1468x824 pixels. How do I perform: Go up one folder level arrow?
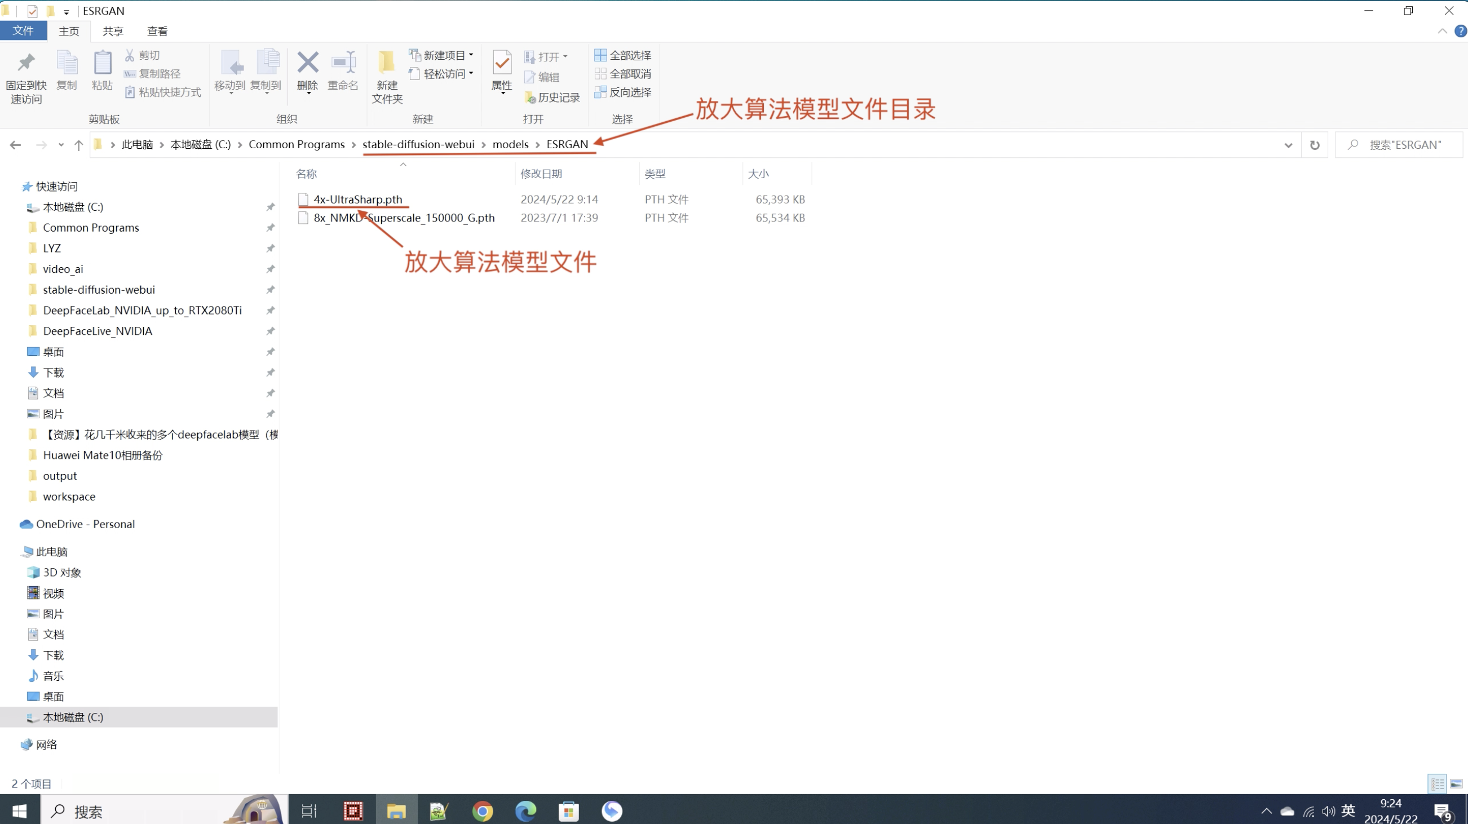pyautogui.click(x=79, y=145)
